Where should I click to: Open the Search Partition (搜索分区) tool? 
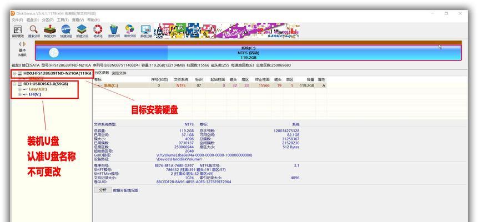34,31
